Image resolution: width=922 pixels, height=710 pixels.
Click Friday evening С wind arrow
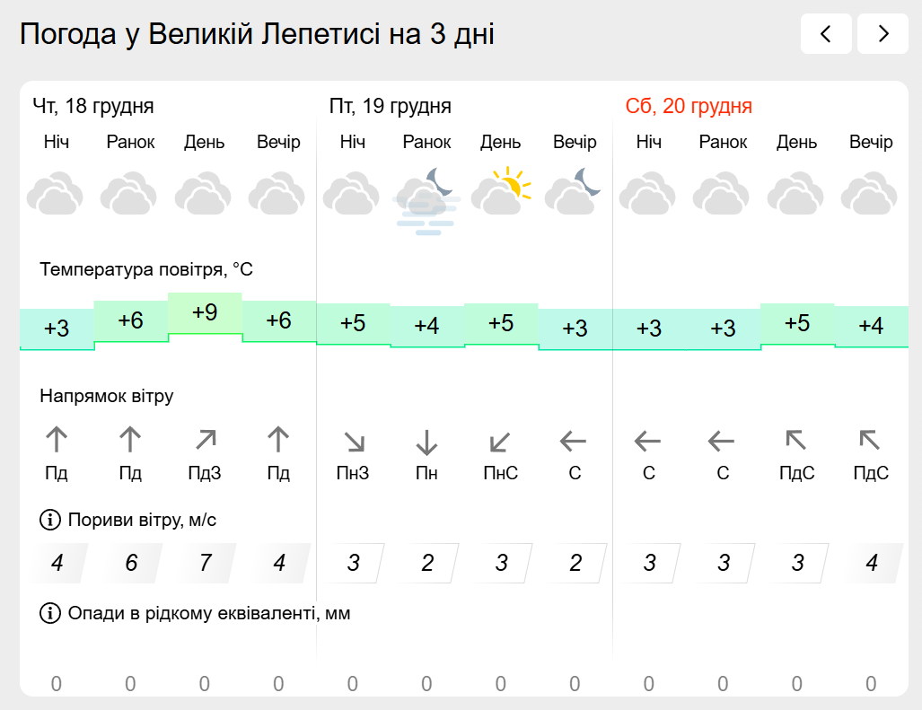(x=575, y=441)
